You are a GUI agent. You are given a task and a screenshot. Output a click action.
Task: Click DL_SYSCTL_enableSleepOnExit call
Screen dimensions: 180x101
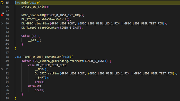pyautogui.click(x=44, y=19)
